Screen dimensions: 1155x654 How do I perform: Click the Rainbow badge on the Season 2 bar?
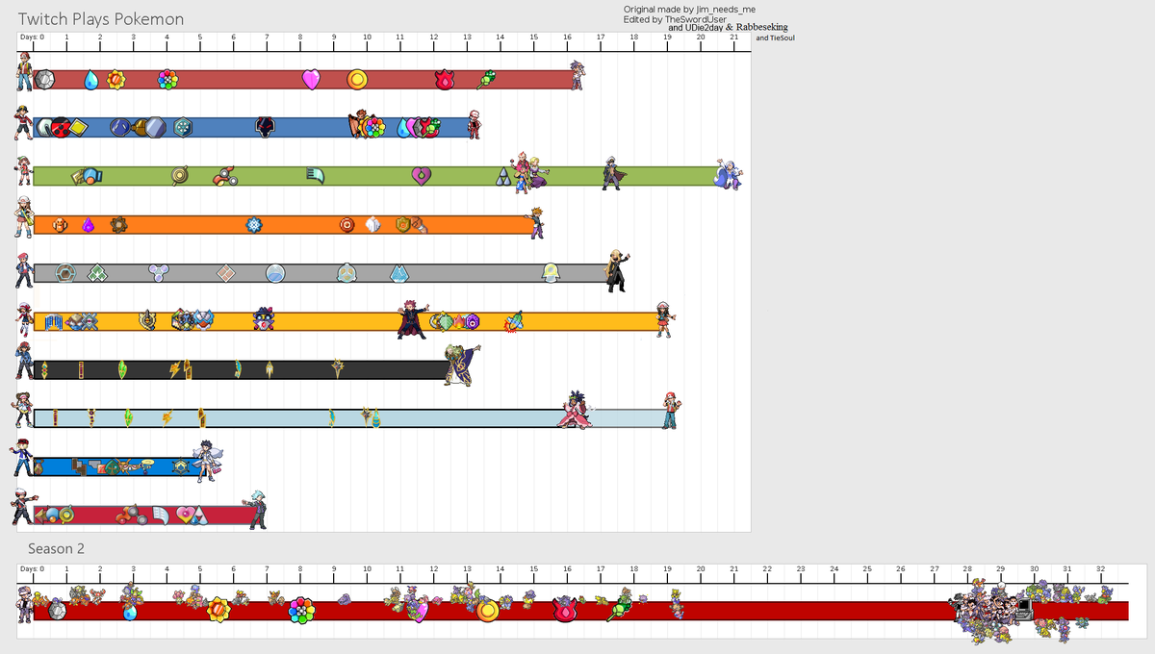click(302, 610)
